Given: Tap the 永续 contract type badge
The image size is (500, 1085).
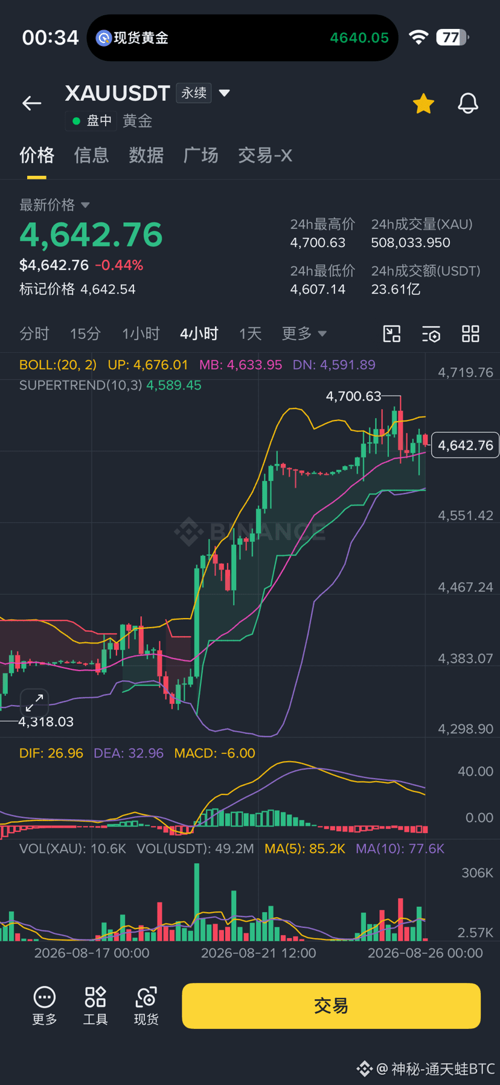Looking at the screenshot, I should click(194, 93).
